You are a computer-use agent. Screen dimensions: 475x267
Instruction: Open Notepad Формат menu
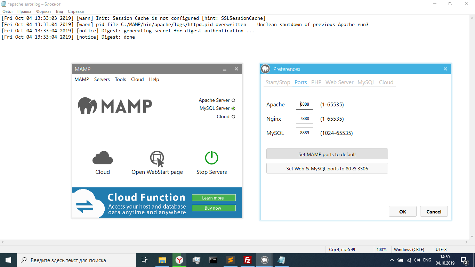44,11
